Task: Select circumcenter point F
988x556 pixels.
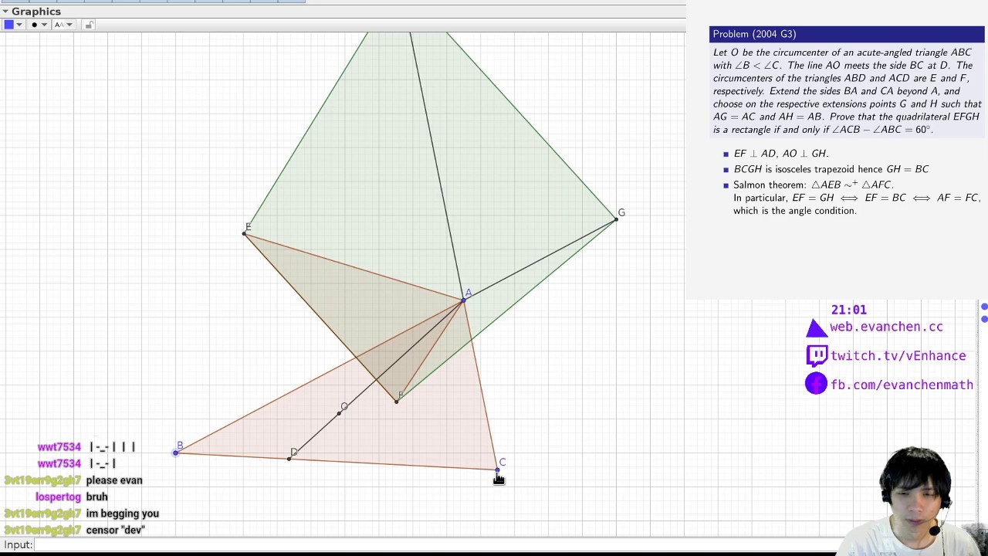Action: (396, 402)
